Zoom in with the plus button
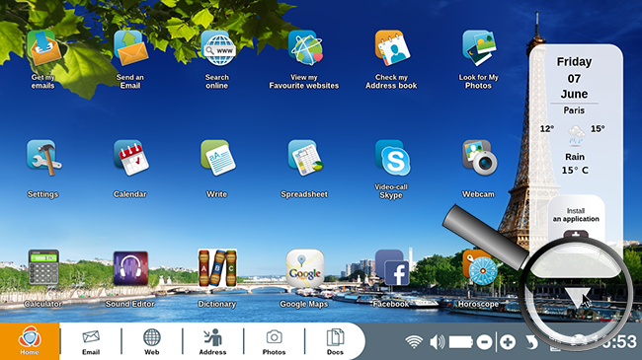This screenshot has width=642, height=360. point(508,342)
